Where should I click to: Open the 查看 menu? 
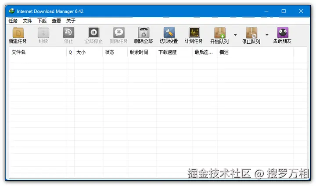pyautogui.click(x=57, y=21)
